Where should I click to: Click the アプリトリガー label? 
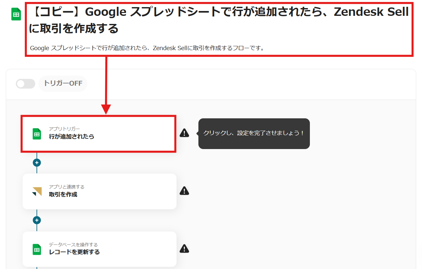(x=64, y=129)
